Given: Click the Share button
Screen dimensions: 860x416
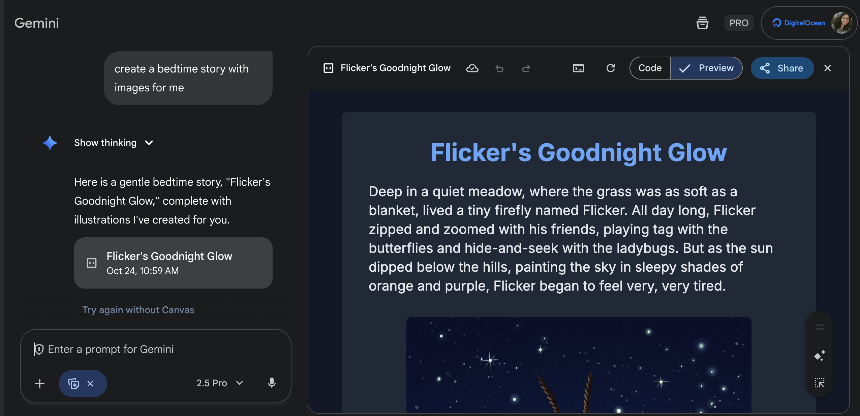Looking at the screenshot, I should coord(782,68).
